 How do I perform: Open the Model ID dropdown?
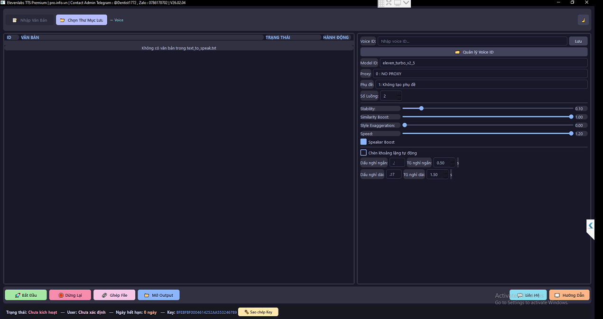tap(483, 63)
